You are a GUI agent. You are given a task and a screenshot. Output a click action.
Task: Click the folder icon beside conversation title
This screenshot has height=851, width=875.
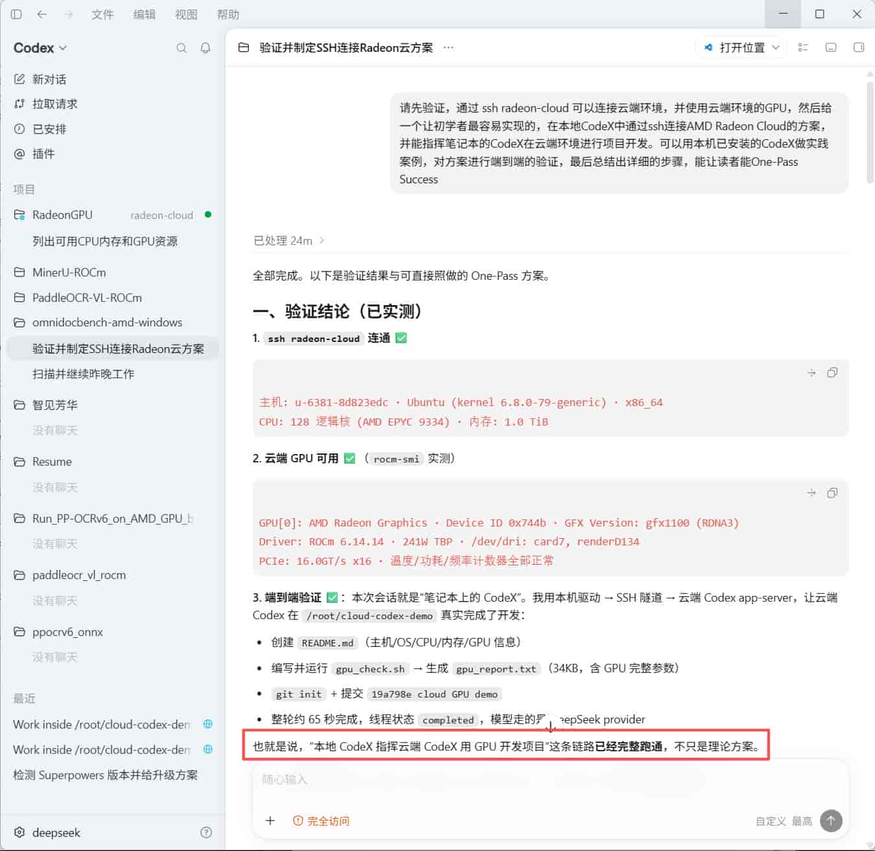(x=244, y=48)
